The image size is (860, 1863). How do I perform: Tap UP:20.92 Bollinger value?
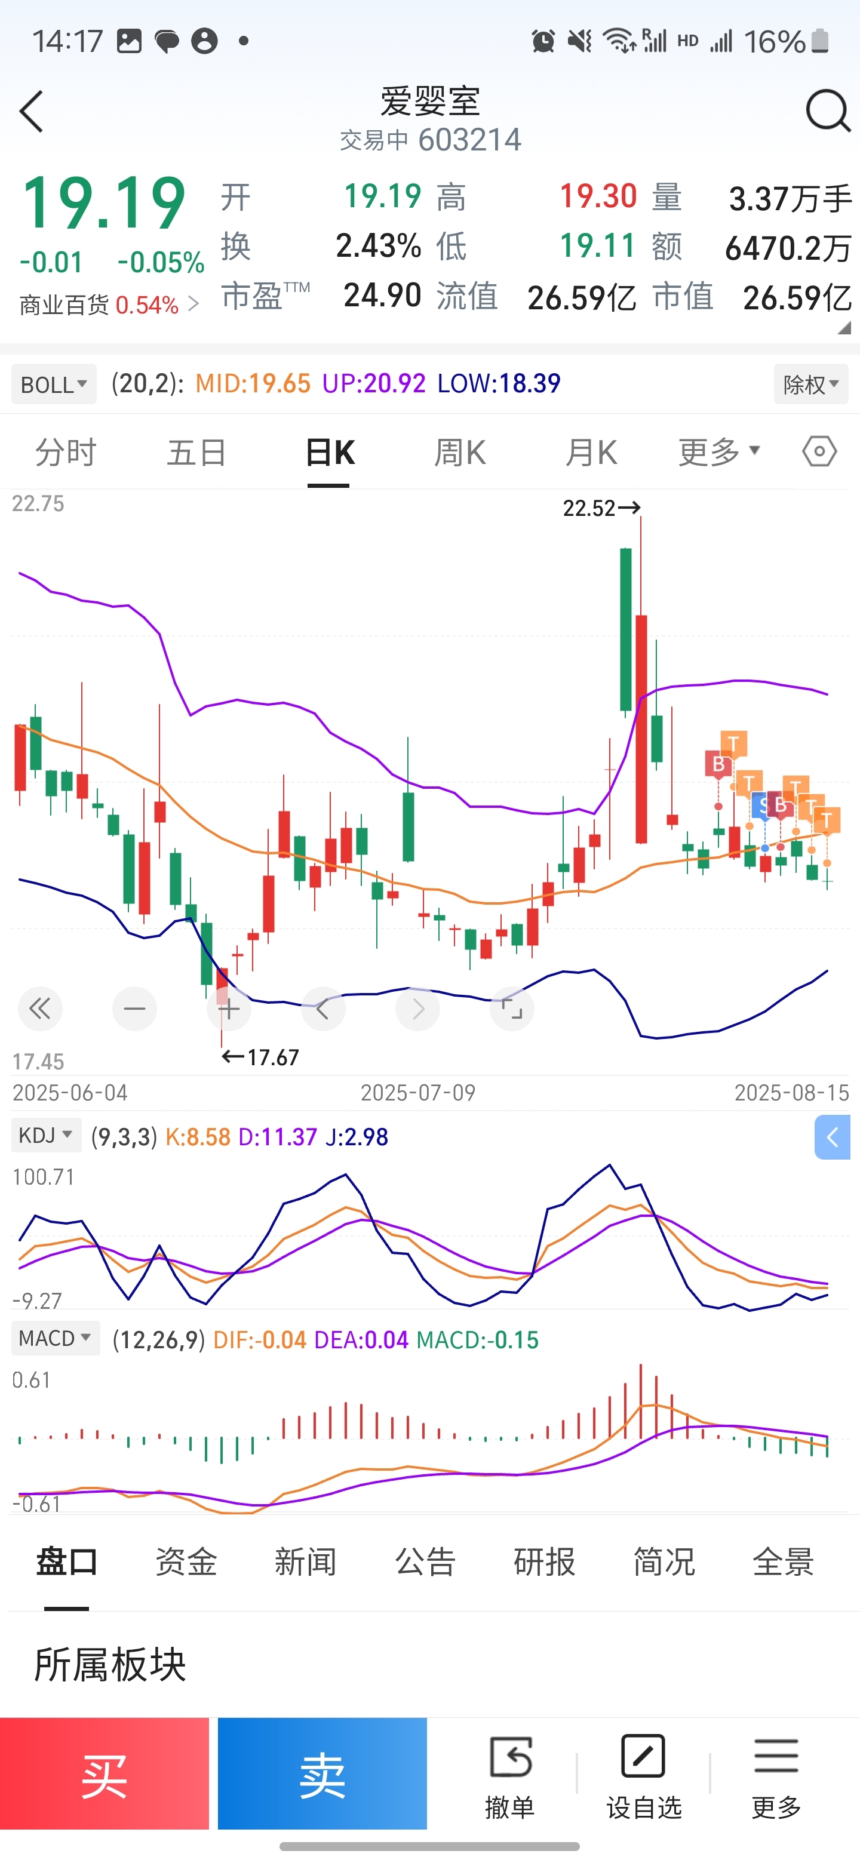click(x=374, y=383)
